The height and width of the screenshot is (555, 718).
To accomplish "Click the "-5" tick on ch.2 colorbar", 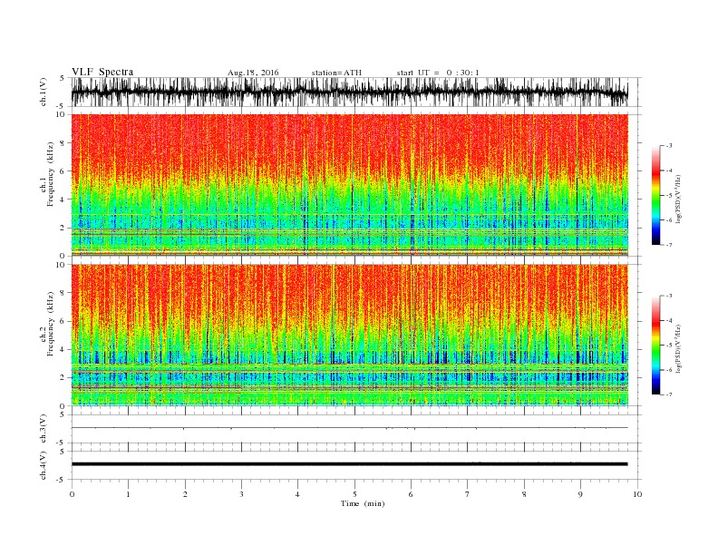I will tap(669, 346).
